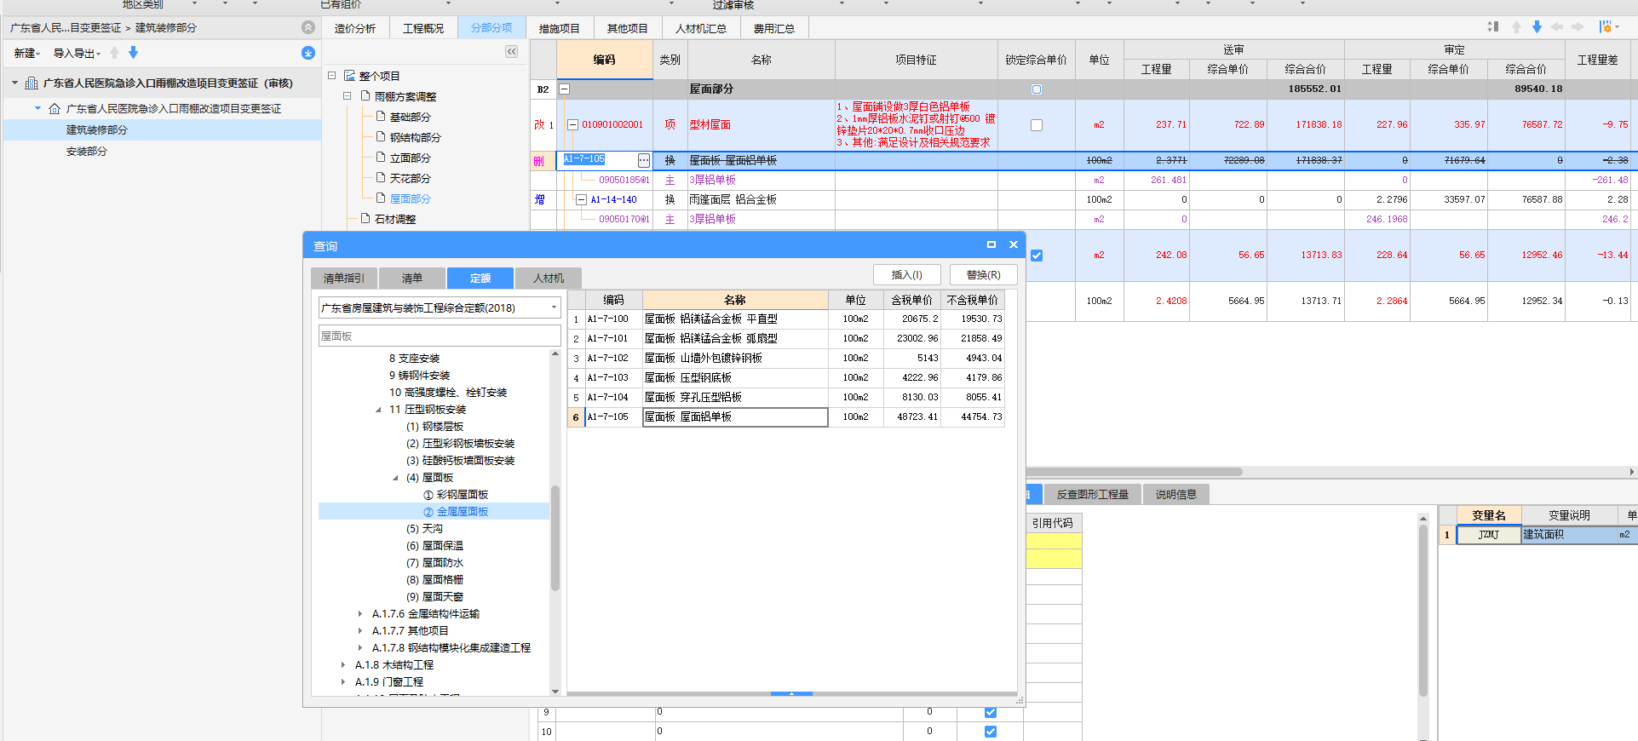Click the house icon of the sub-project node
This screenshot has width=1638, height=741.
(55, 109)
